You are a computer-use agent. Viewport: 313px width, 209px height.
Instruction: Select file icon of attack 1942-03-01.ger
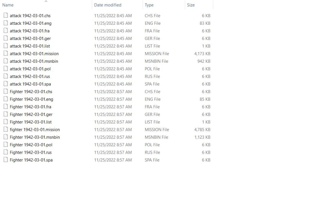coord(6,38)
